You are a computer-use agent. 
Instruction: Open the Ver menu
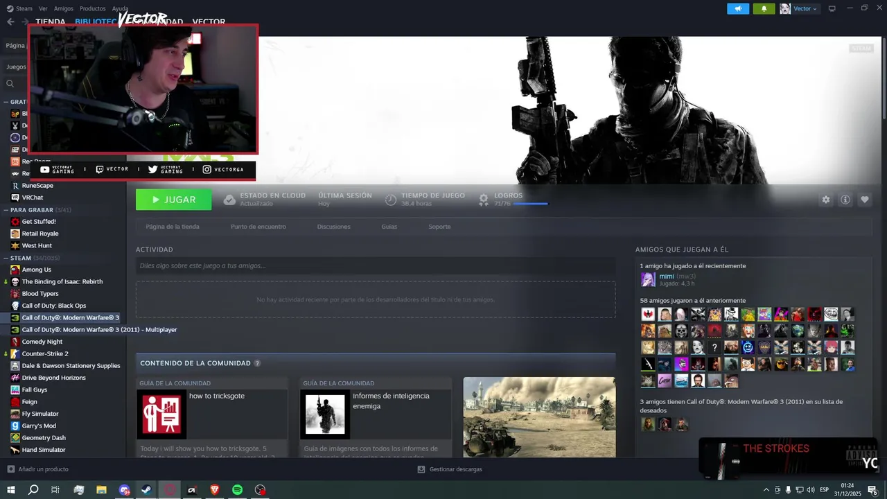pos(43,8)
